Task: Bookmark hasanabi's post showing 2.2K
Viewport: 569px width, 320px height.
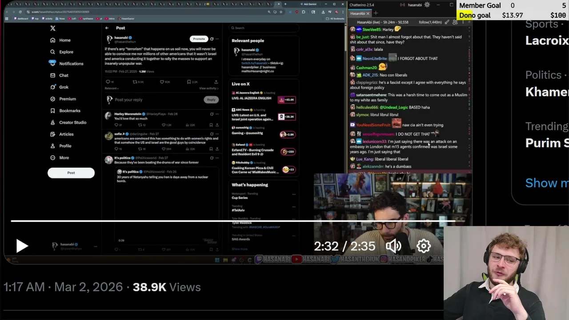Action: click(x=189, y=82)
